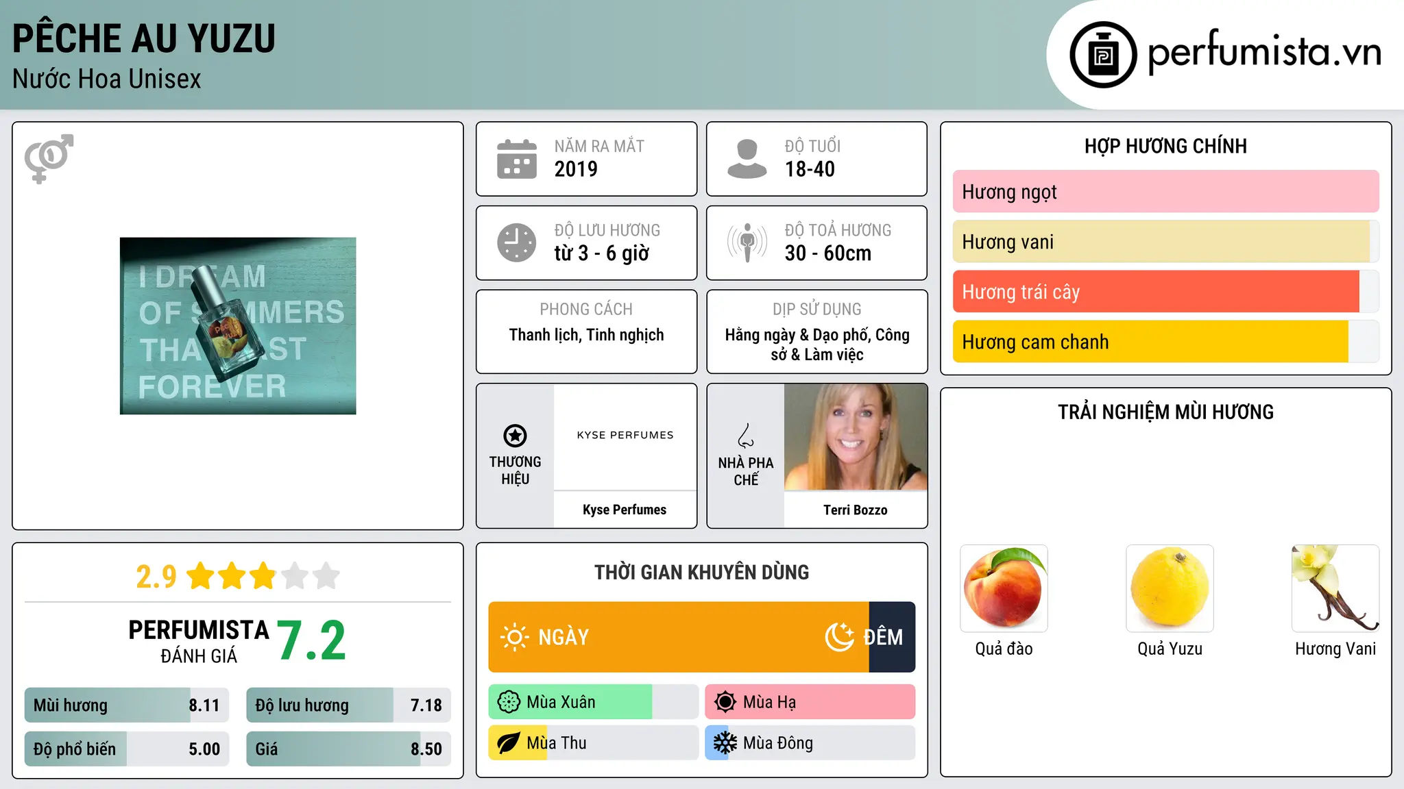
Task: Open the Pêche au Yuzu bottle photo
Action: (x=238, y=326)
